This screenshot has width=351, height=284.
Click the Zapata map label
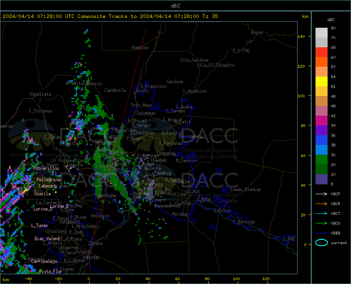96,243
